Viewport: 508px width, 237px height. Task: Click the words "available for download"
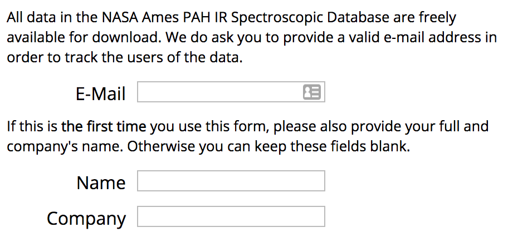(82, 38)
